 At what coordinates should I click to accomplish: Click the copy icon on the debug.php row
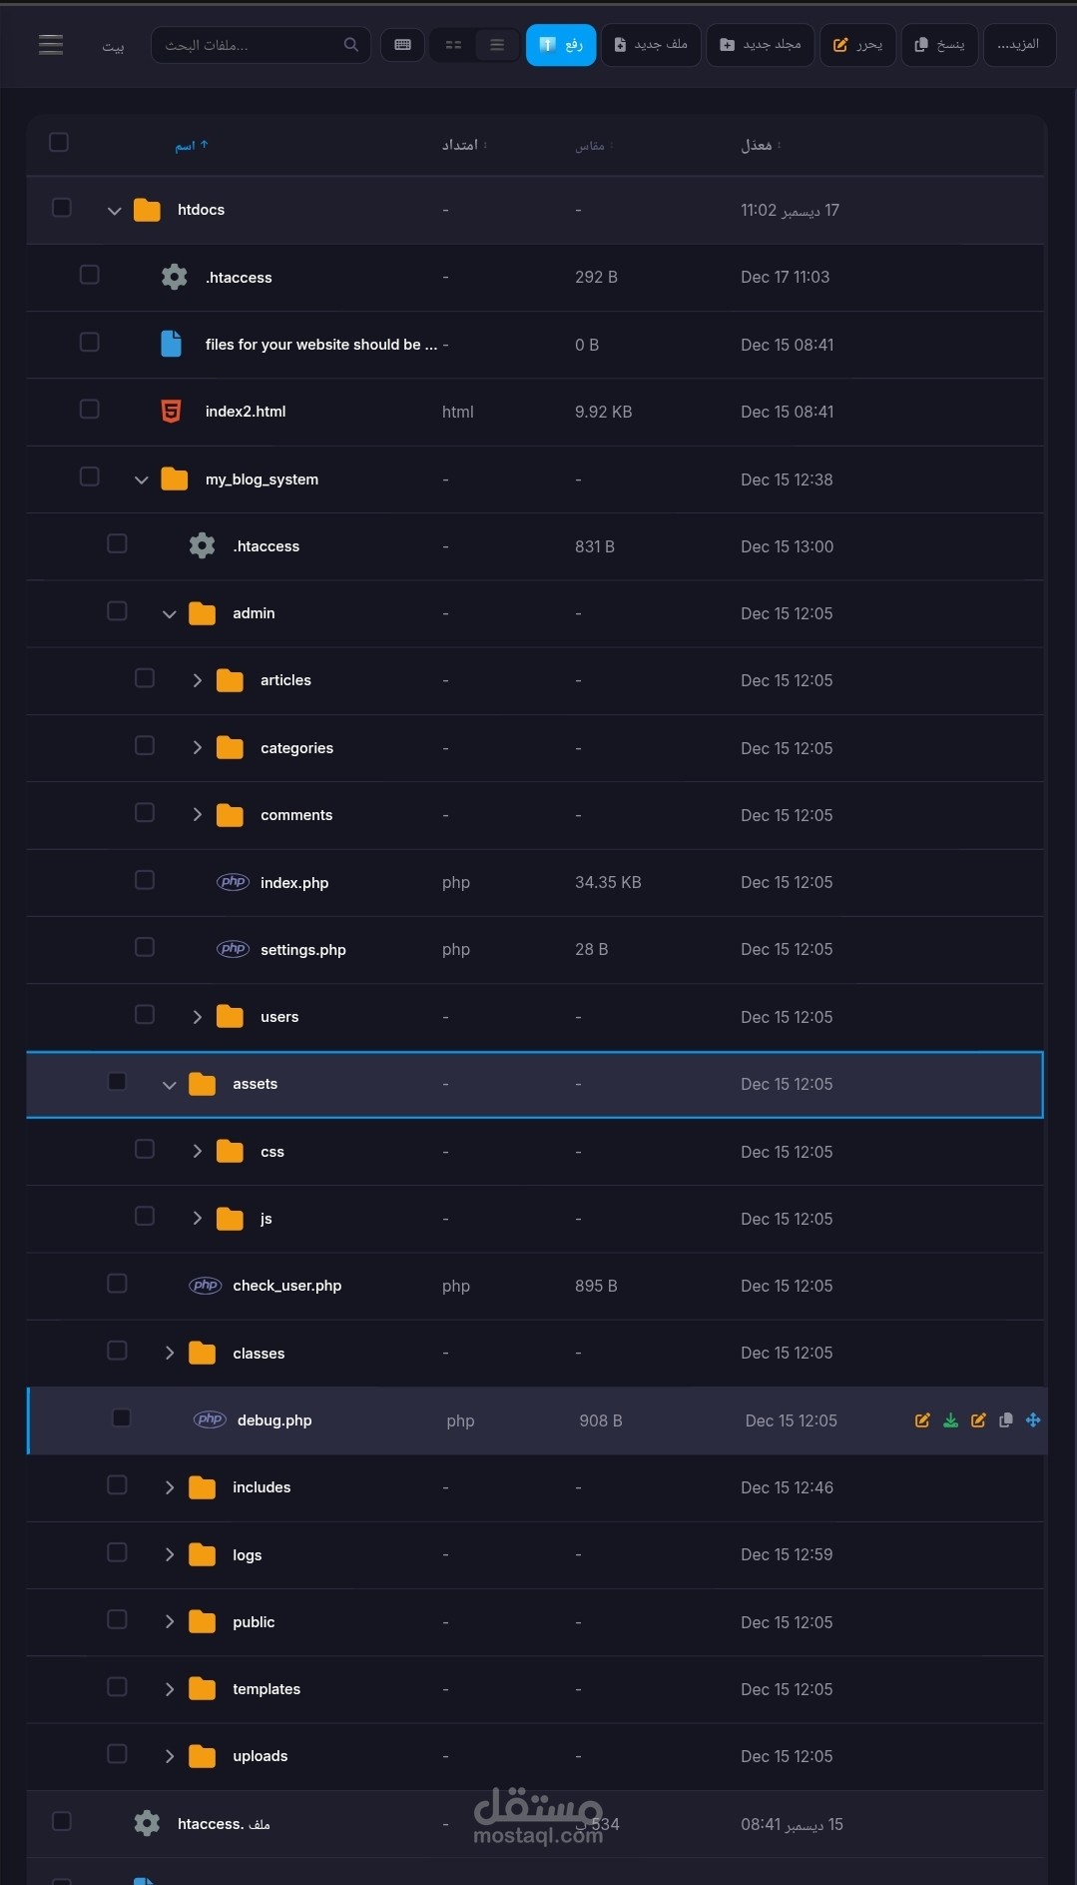point(1006,1420)
